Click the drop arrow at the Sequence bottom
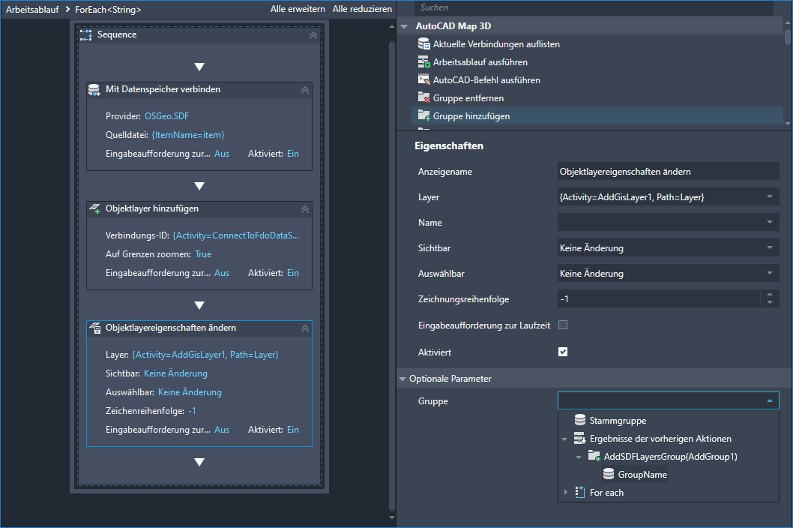This screenshot has width=793, height=528. pyautogui.click(x=199, y=462)
